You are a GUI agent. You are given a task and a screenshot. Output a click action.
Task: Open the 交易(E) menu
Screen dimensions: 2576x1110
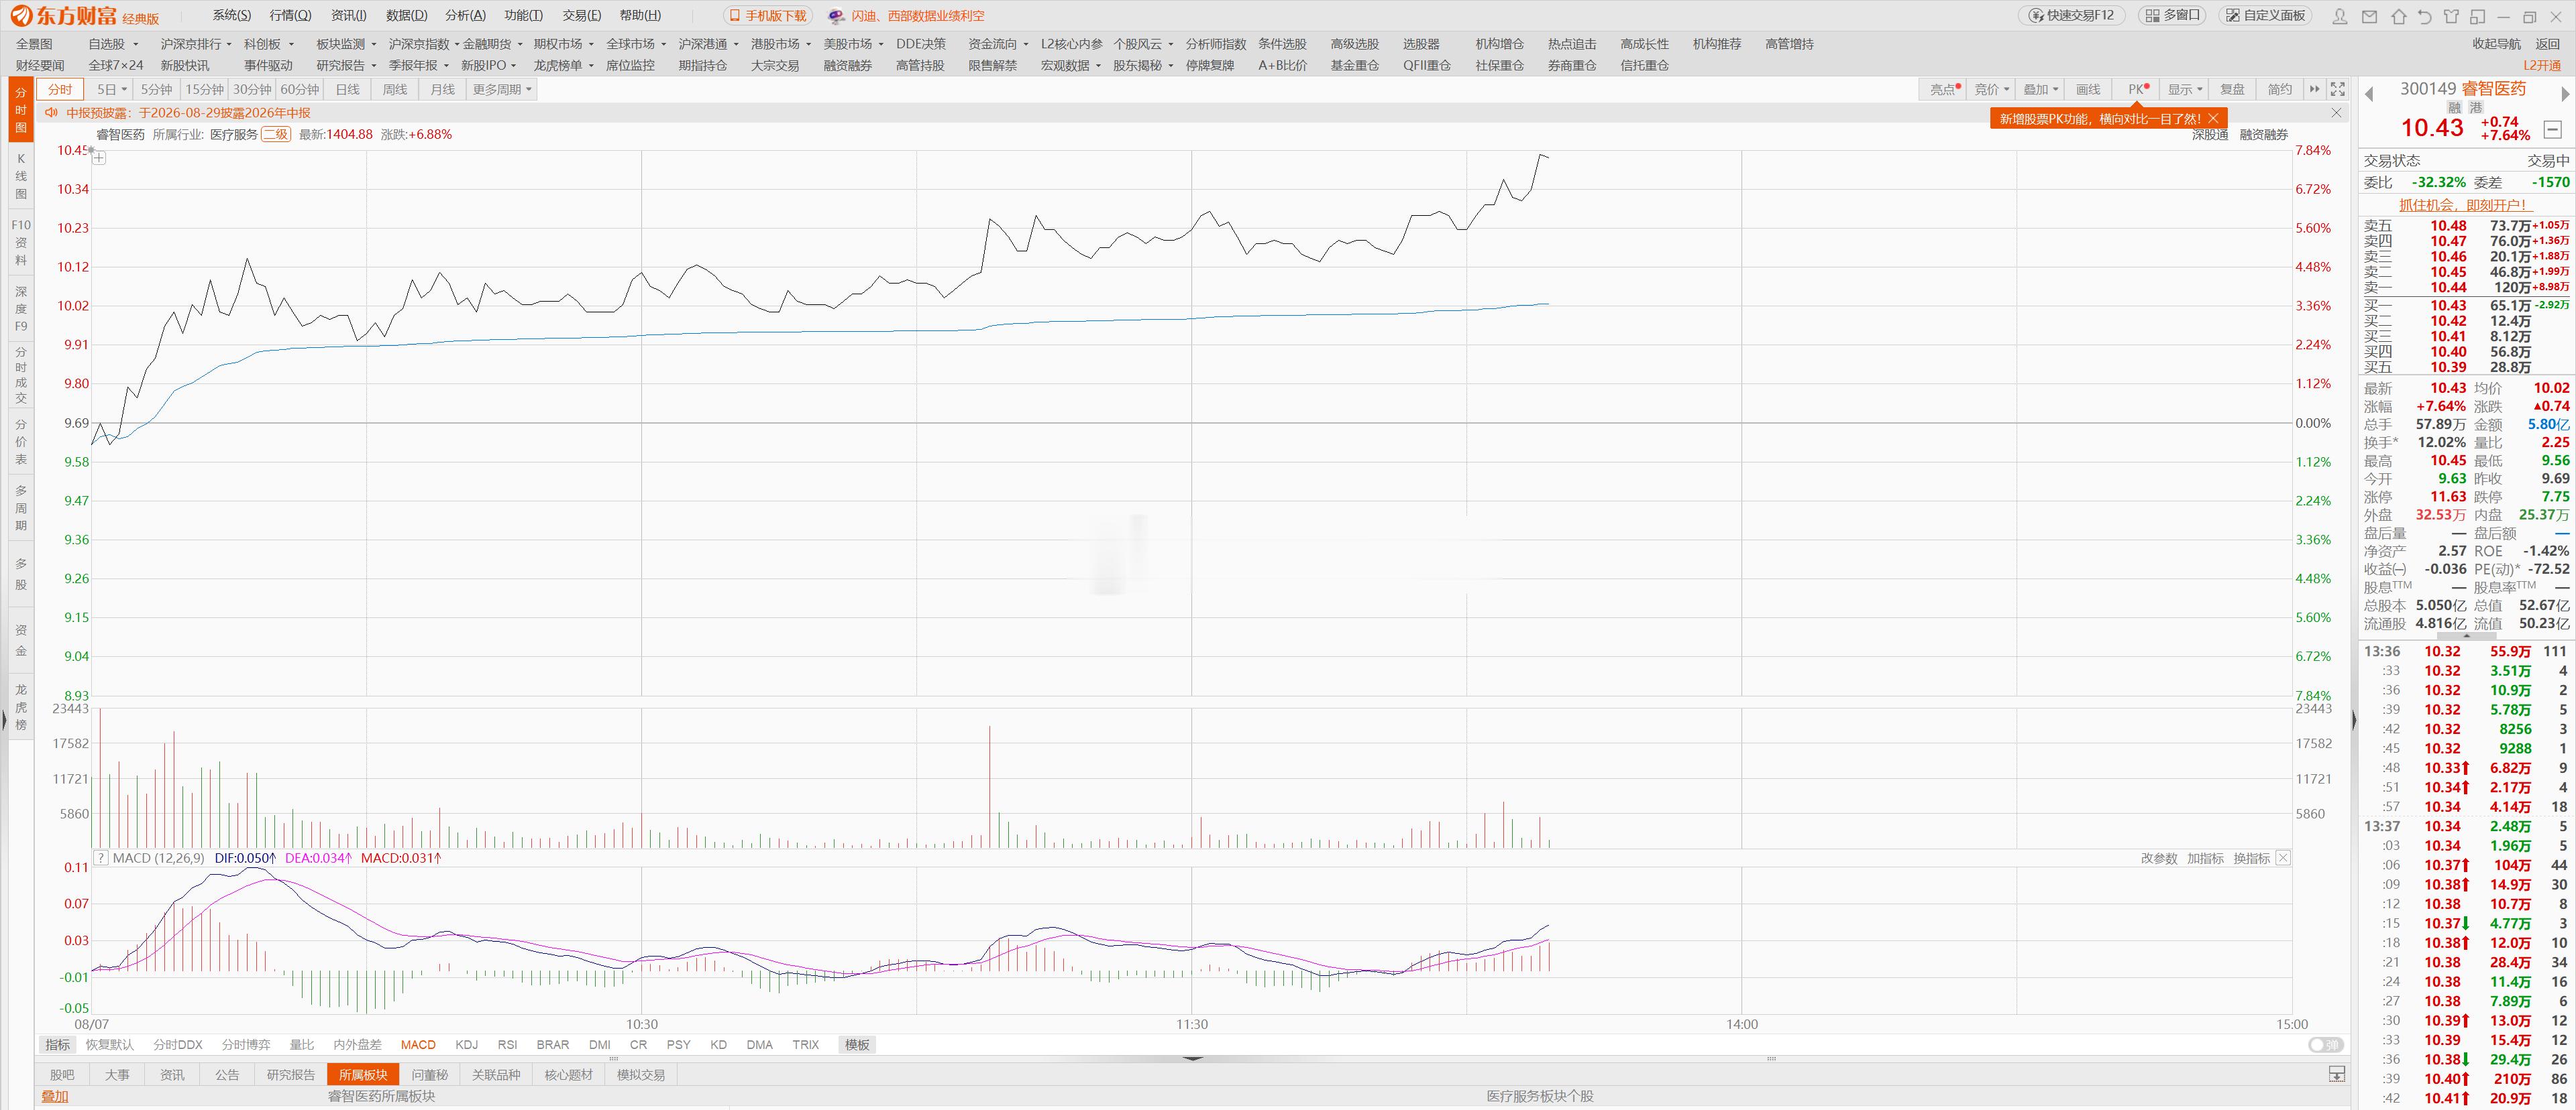(x=582, y=15)
